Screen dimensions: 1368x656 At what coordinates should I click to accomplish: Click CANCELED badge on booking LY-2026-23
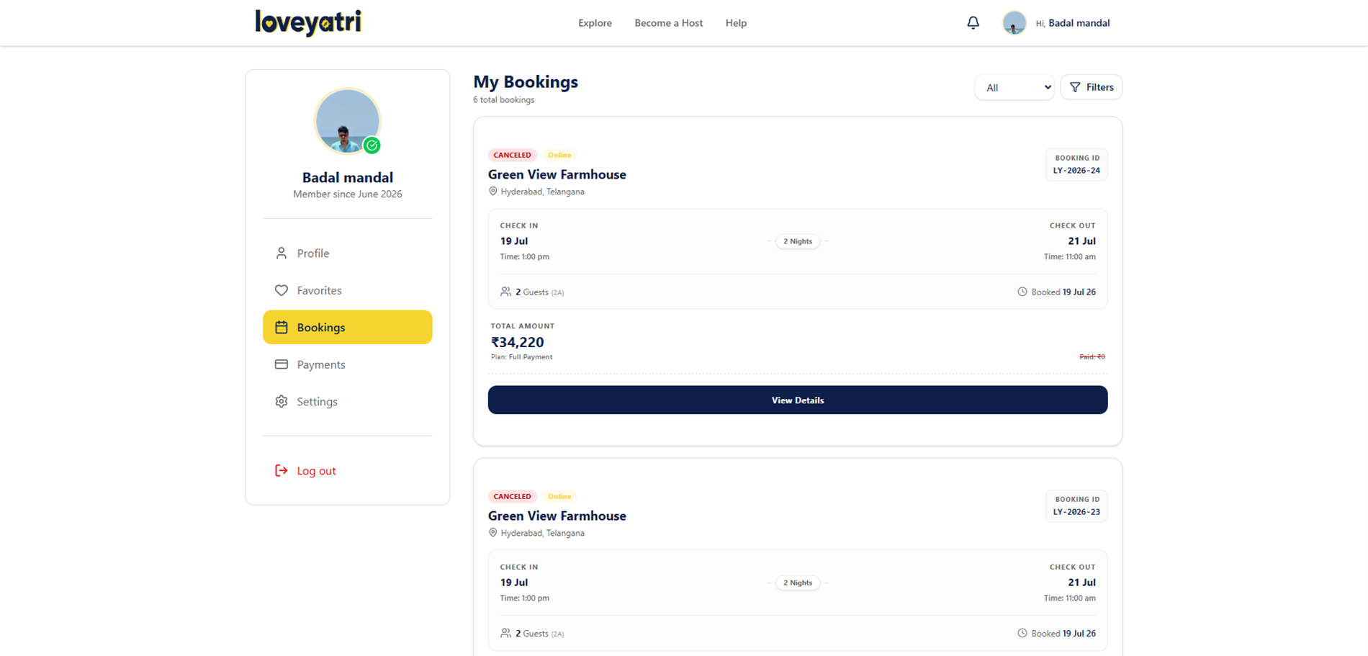pyautogui.click(x=513, y=496)
